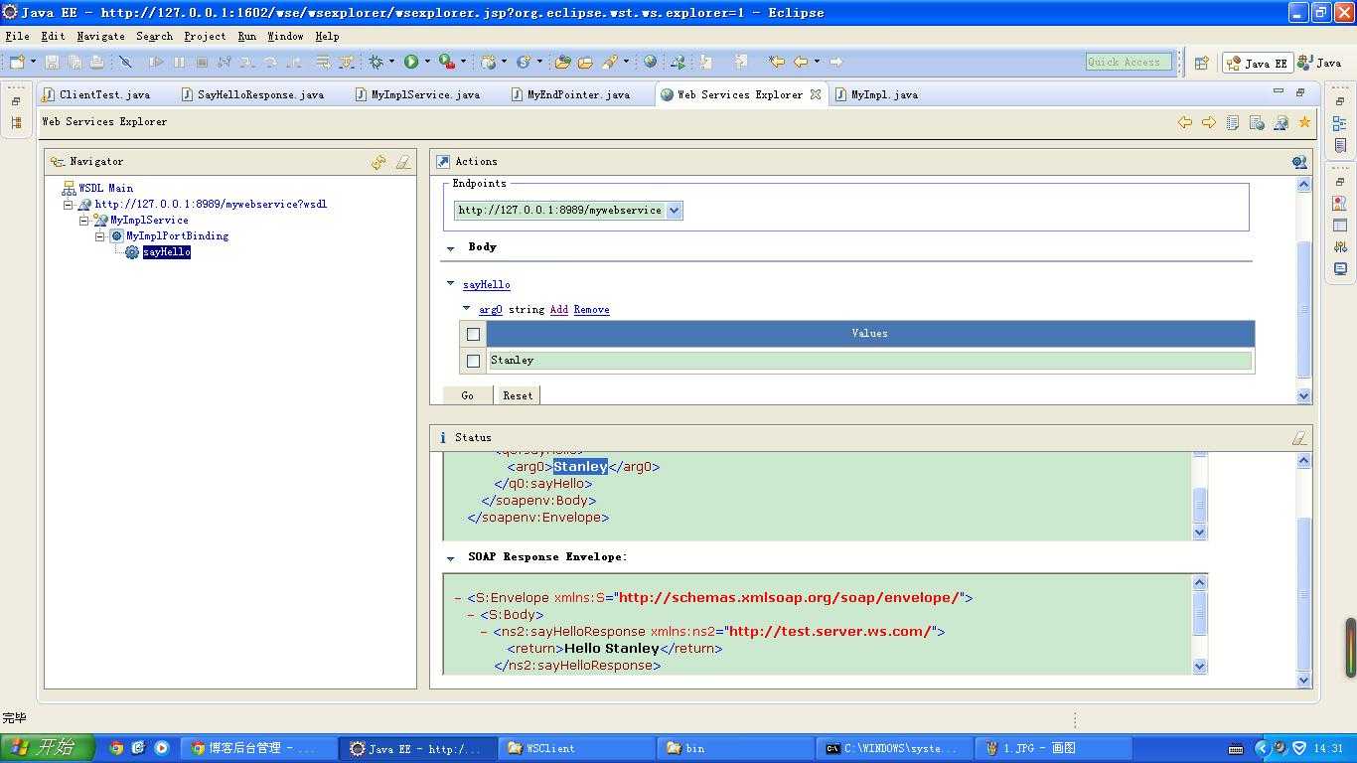
Task: Click into the Quick Access search field
Action: click(x=1128, y=63)
